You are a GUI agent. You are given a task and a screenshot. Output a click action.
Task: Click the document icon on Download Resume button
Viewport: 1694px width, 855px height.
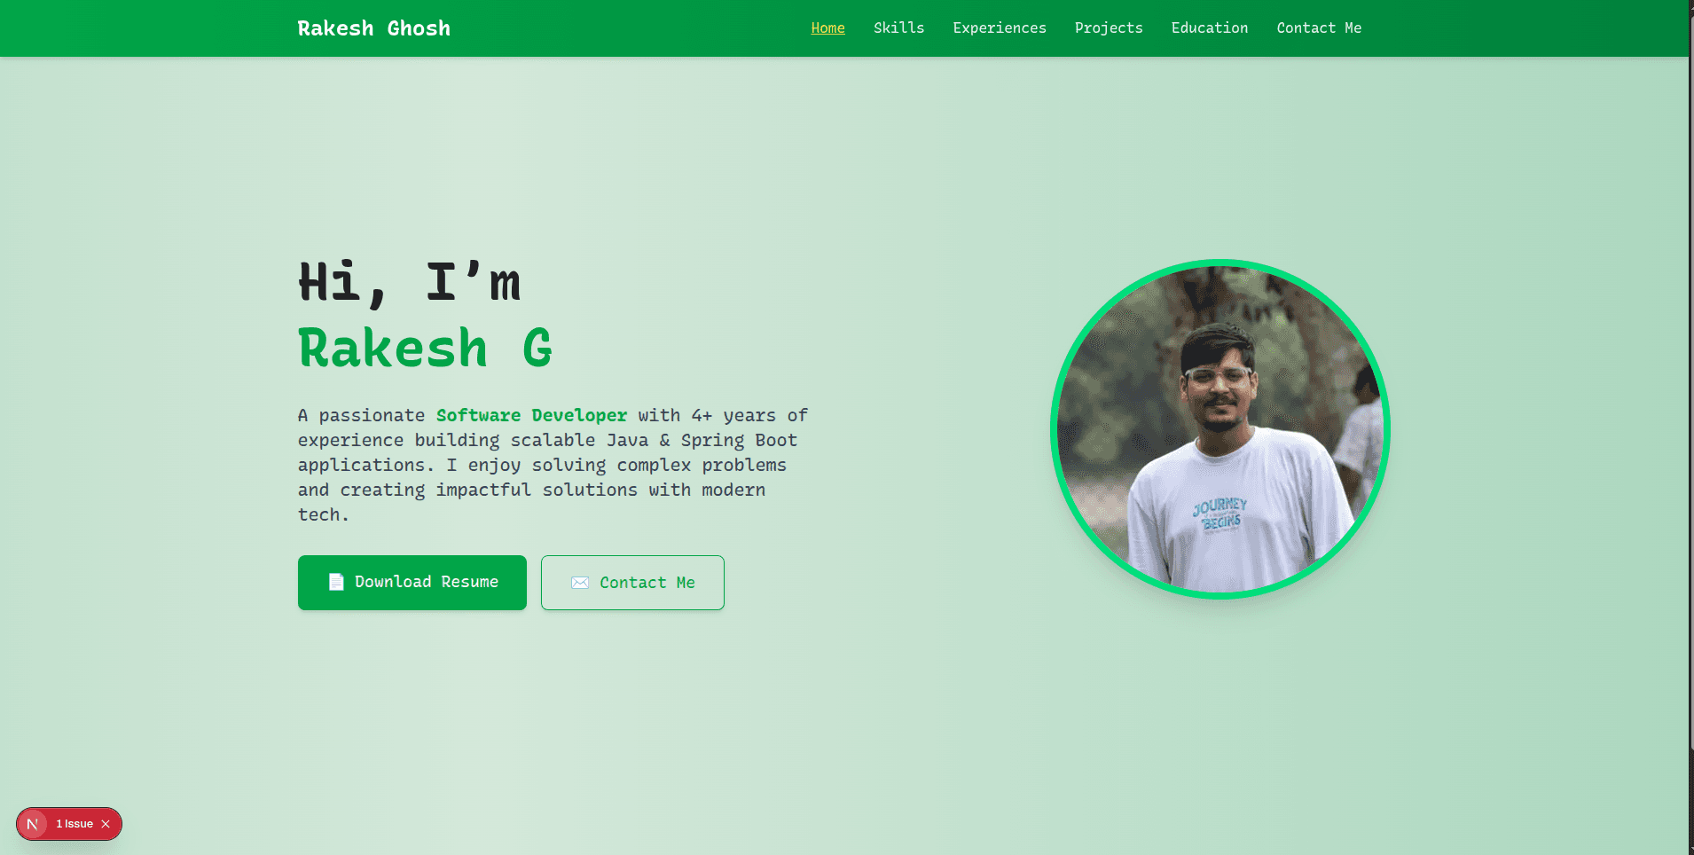(x=335, y=582)
